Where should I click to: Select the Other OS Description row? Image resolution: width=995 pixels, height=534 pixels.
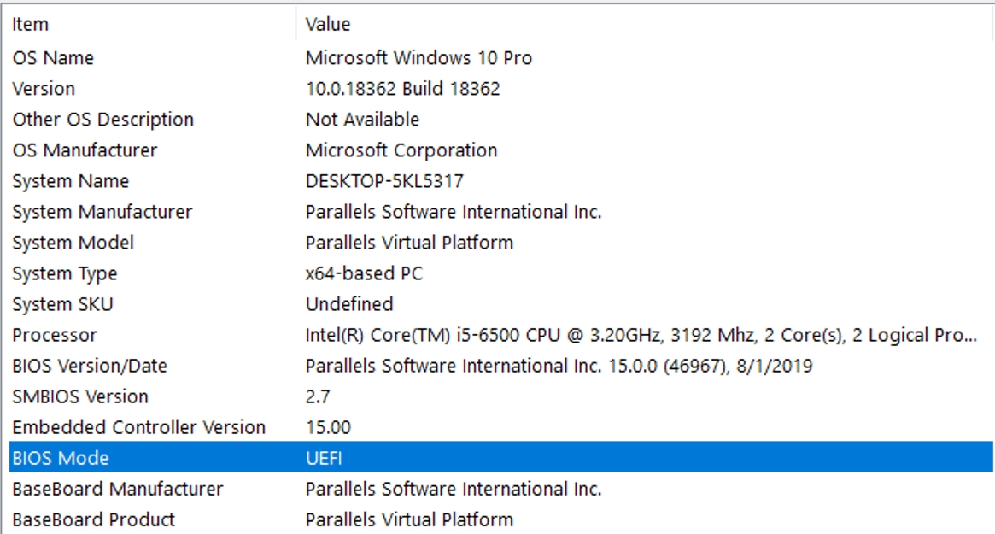click(x=102, y=120)
